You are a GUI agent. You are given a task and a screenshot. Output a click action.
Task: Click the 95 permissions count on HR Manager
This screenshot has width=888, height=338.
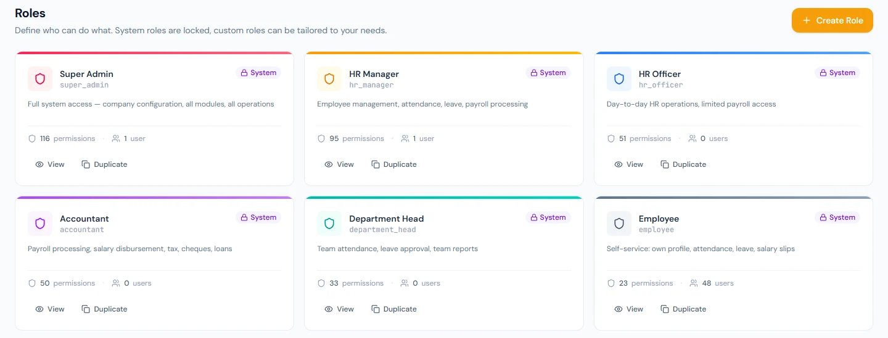pos(351,139)
